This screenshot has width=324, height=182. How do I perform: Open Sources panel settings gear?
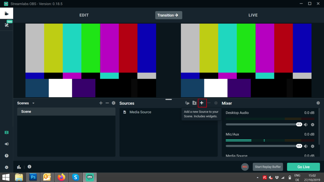click(215, 103)
